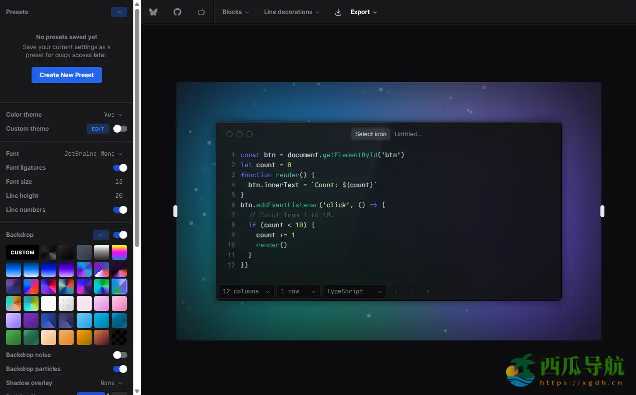Click the download arrow icon beside Export
This screenshot has height=395, width=636.
338,12
